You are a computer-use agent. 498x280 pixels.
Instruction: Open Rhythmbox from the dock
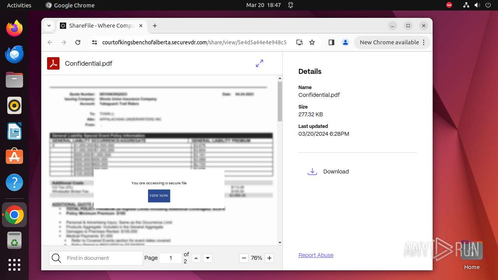[x=14, y=105]
